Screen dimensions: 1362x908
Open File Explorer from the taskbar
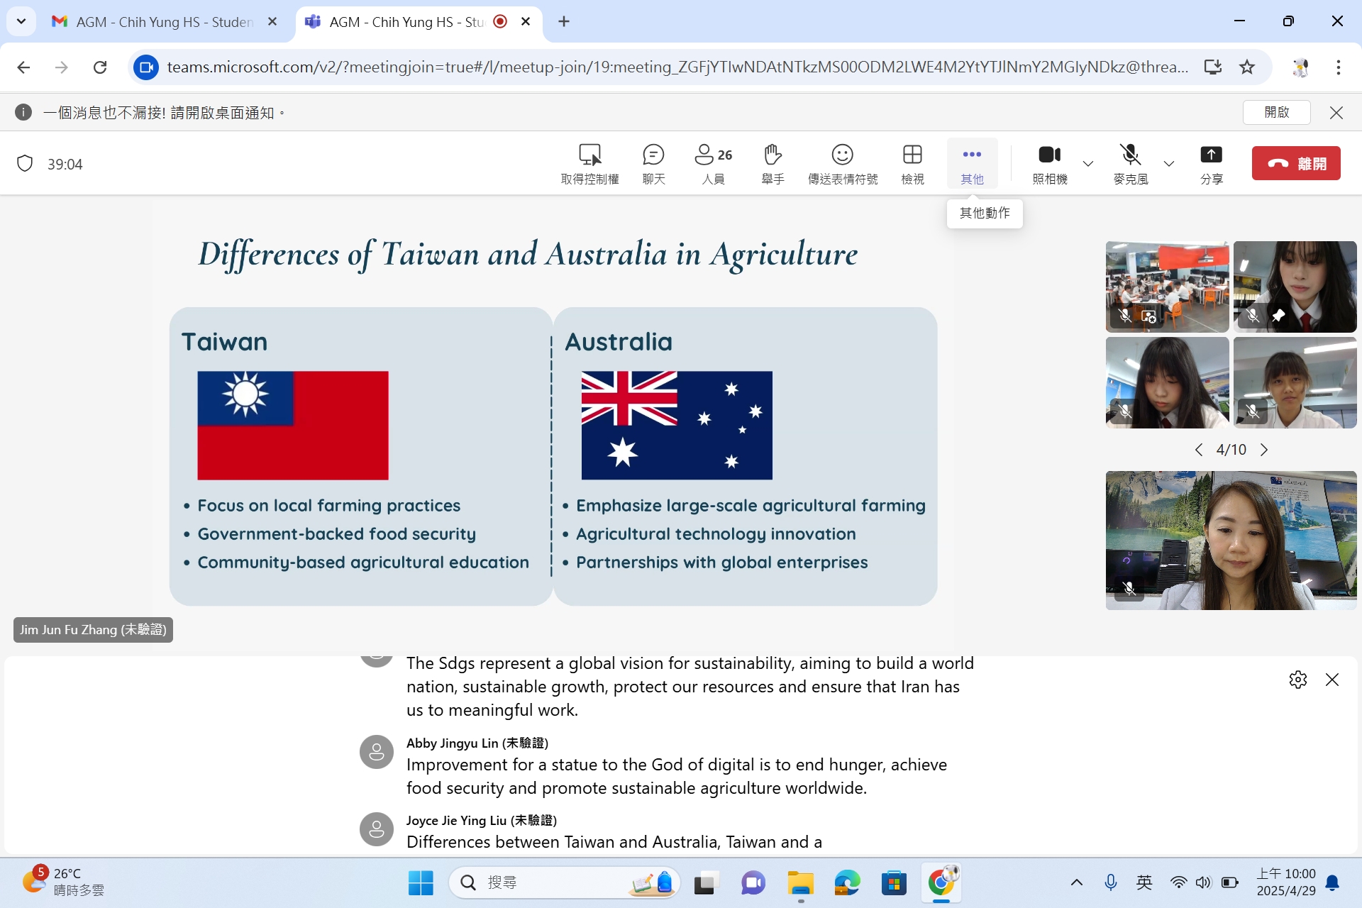point(800,883)
